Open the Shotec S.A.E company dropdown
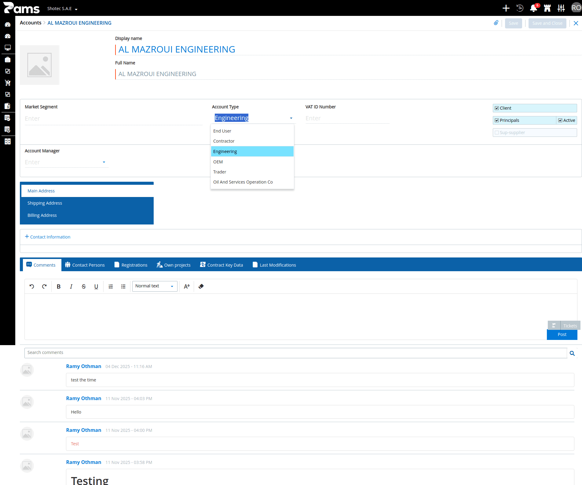The height and width of the screenshot is (485, 582). tap(62, 9)
